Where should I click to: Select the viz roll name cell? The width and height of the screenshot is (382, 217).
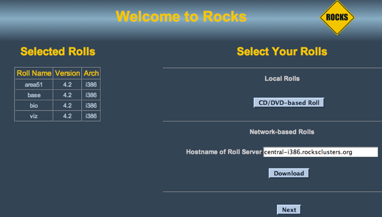tap(34, 116)
